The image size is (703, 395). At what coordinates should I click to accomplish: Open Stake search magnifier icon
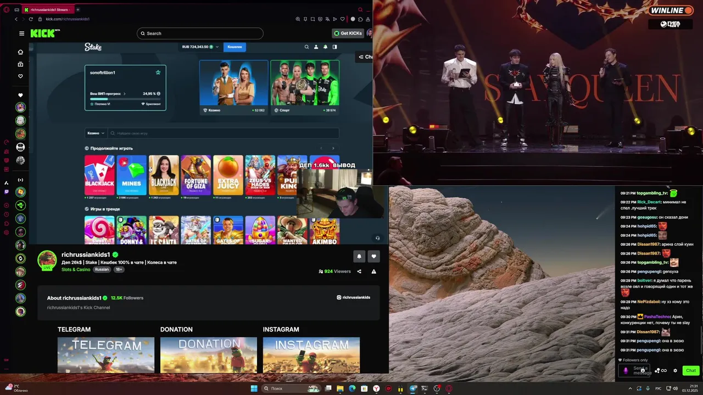[x=306, y=47]
